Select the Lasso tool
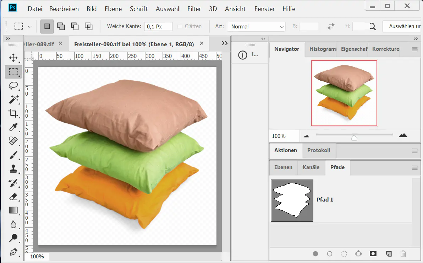This screenshot has width=423, height=263. tap(13, 86)
